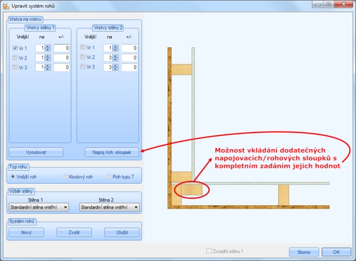Viewport: 356px width, 261px height.
Task: Toggle Vr 1 outer checkbox in wall 1 layers
Action: click(x=15, y=48)
